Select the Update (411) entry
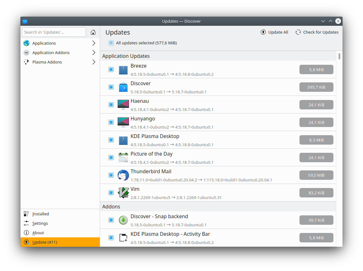This screenshot has width=363, height=271. pyautogui.click(x=60, y=242)
